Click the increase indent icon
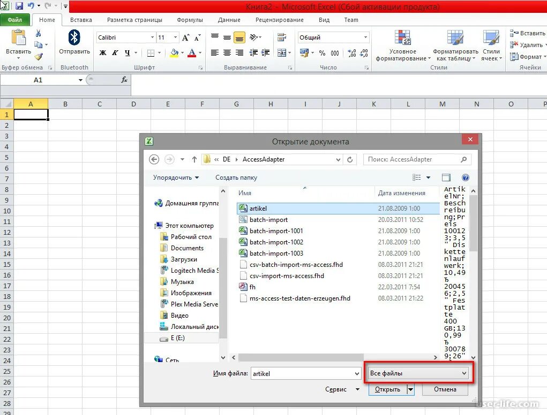 [266, 52]
